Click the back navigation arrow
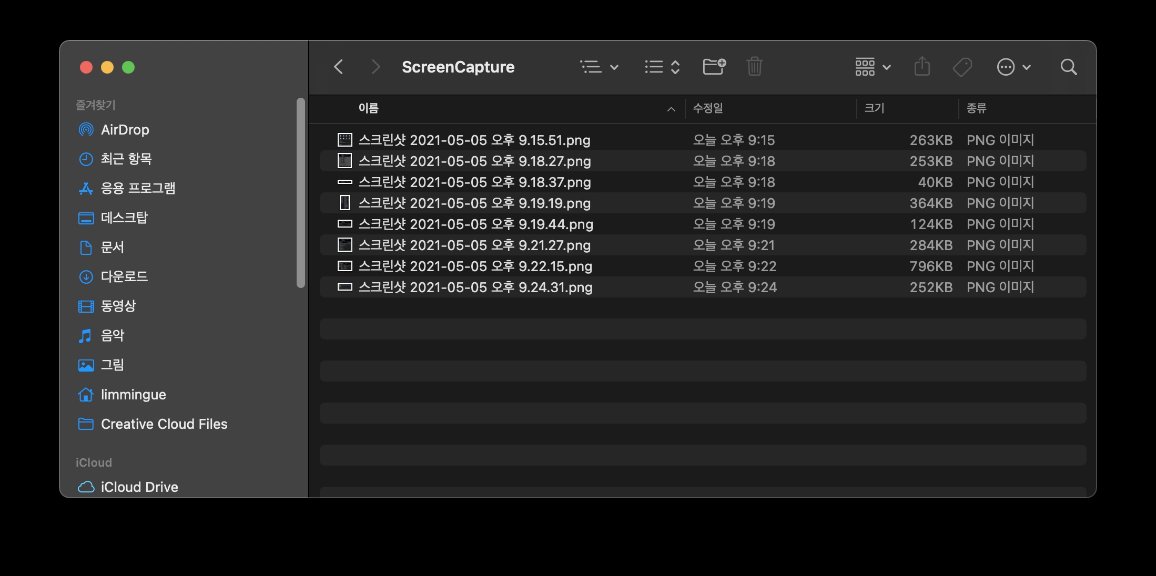The image size is (1156, 576). 339,67
